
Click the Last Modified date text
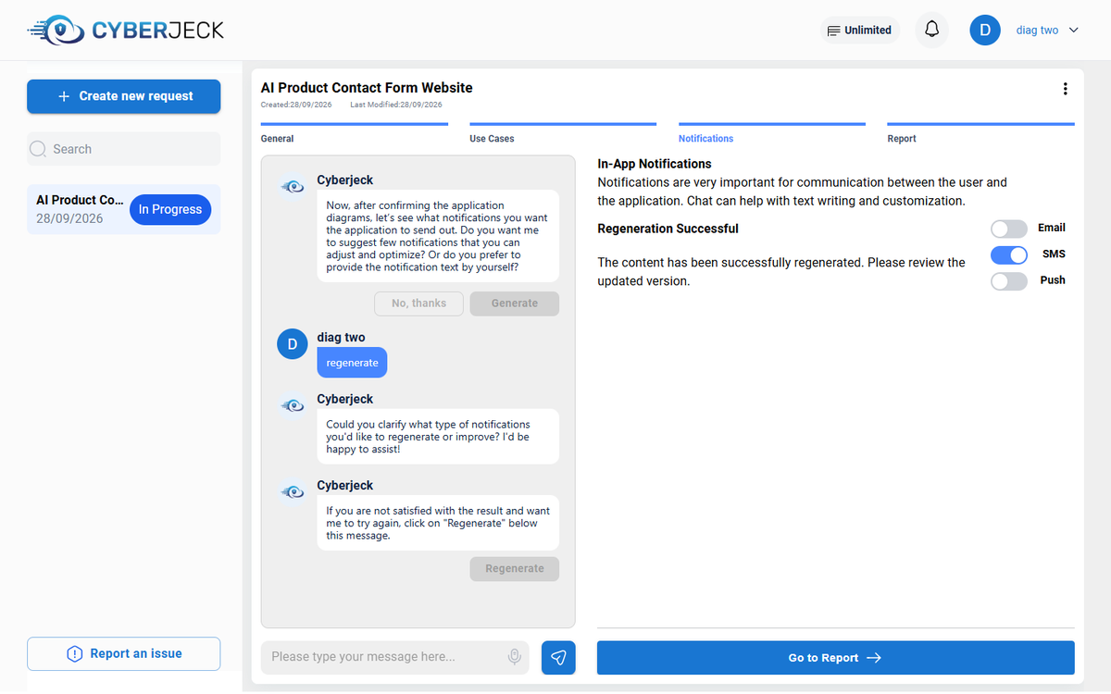click(x=396, y=105)
